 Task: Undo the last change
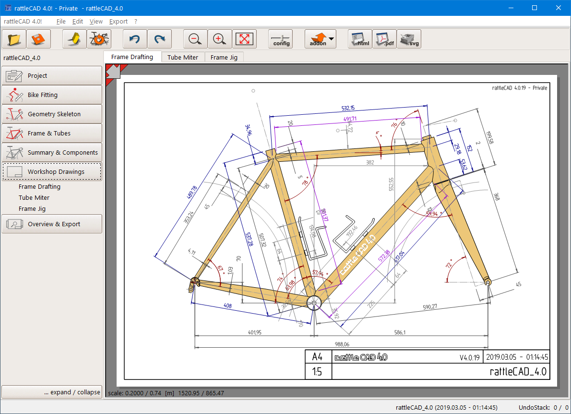coord(135,39)
